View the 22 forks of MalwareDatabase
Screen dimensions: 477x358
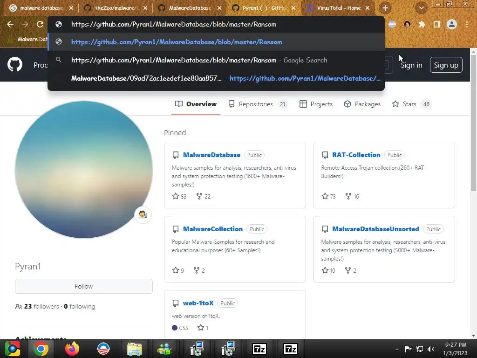[x=204, y=196]
